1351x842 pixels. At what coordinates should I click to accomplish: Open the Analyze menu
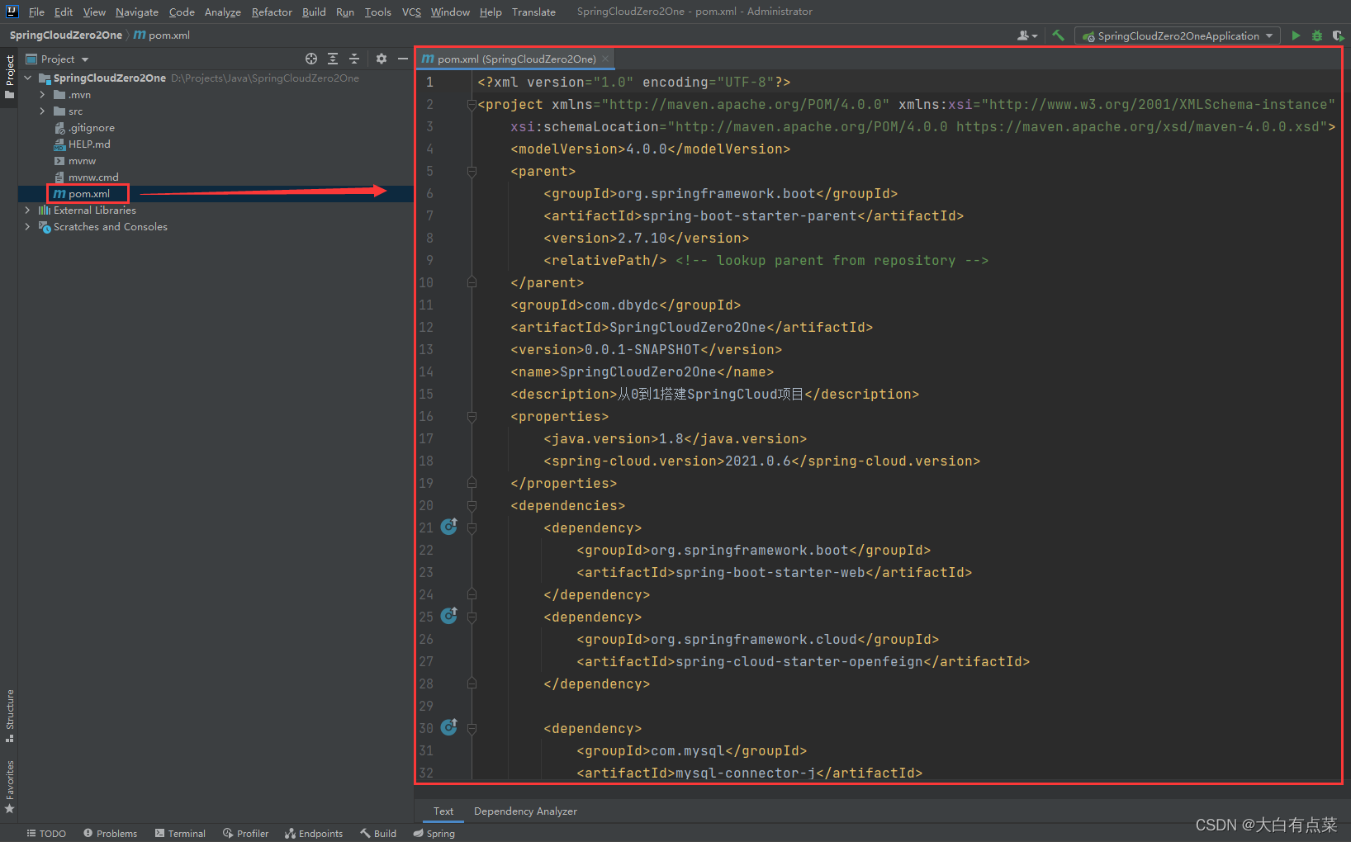[223, 12]
